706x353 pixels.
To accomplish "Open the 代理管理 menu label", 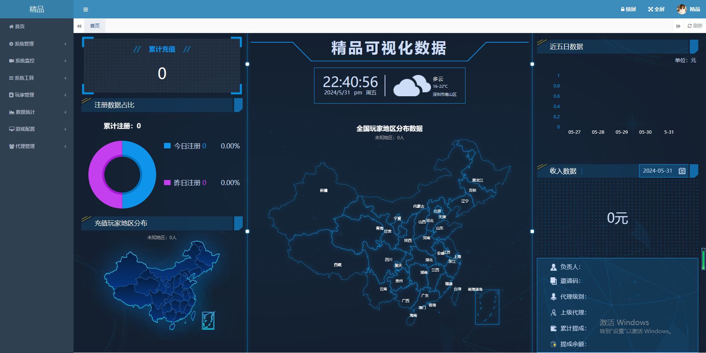I will pyautogui.click(x=25, y=146).
